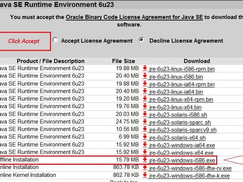The height and width of the screenshot is (182, 243).
Task: Select the Decline License Agreement radio button
Action: pyautogui.click(x=142, y=40)
